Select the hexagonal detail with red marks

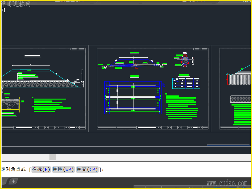(x=185, y=61)
